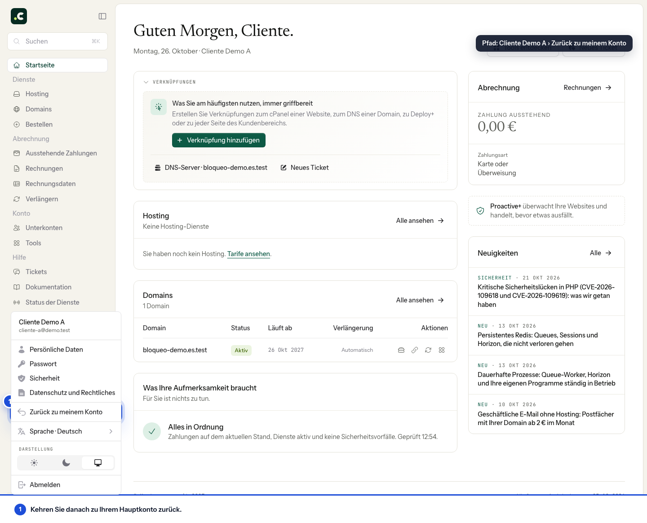View all news via Alle link
This screenshot has height=523, width=647.
tap(601, 253)
